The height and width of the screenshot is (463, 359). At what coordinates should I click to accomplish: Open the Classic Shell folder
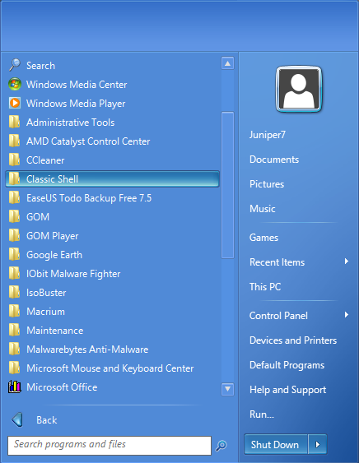(x=112, y=179)
